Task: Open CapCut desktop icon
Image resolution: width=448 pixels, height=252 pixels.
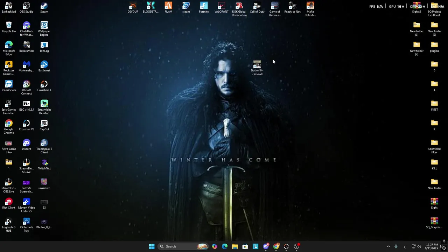Action: pyautogui.click(x=44, y=125)
